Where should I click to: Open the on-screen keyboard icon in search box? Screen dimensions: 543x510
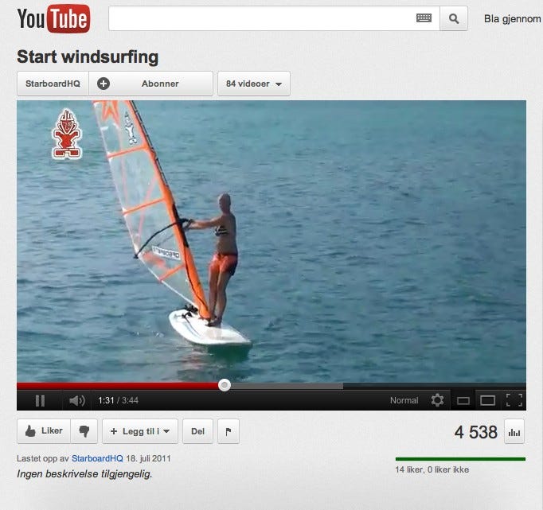424,18
